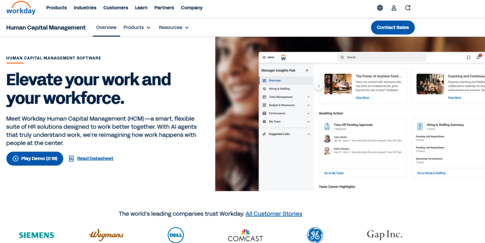Open the user account icon
Screen dimensions: 485x243
(394, 8)
